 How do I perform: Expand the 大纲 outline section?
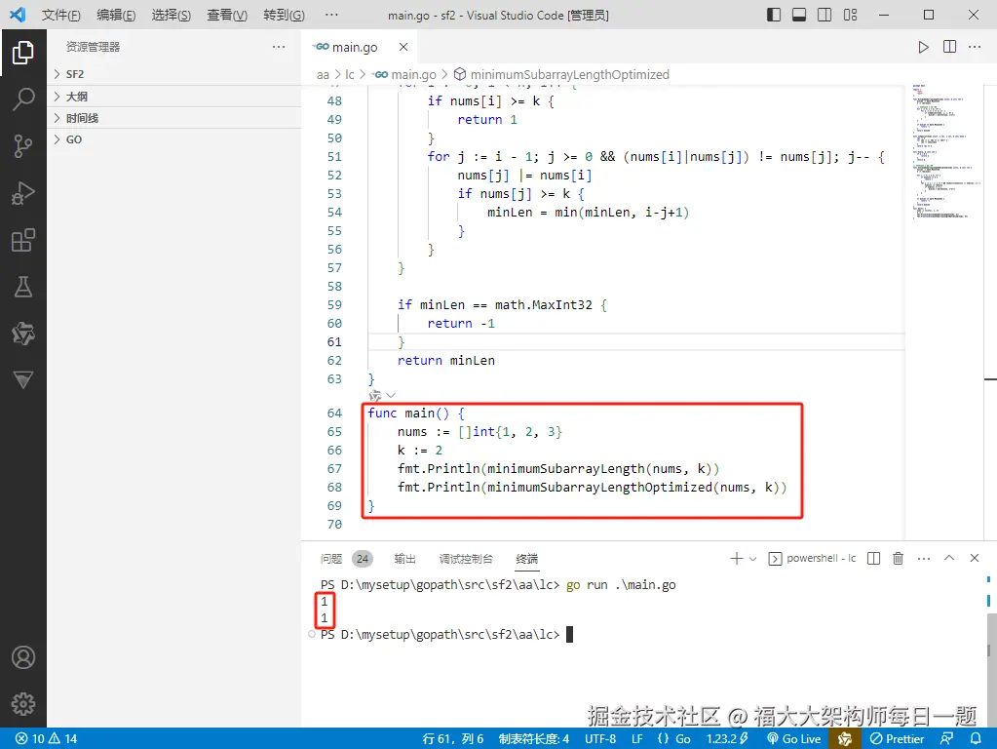point(174,97)
